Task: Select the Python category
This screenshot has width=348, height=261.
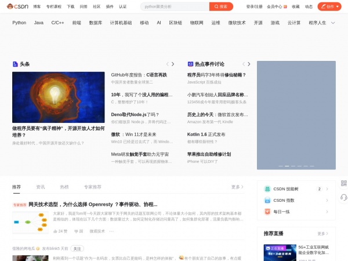Action: coord(19,23)
